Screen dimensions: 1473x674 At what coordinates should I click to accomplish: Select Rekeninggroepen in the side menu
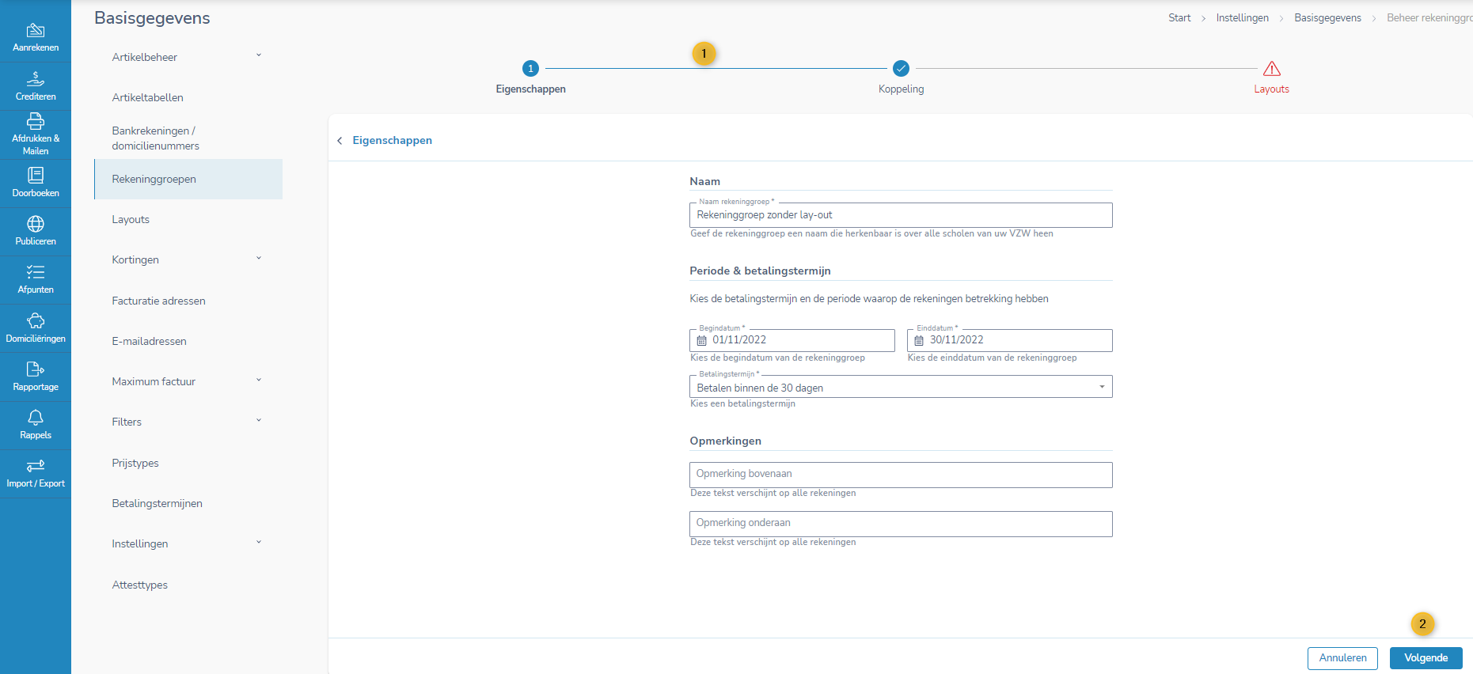pos(188,179)
